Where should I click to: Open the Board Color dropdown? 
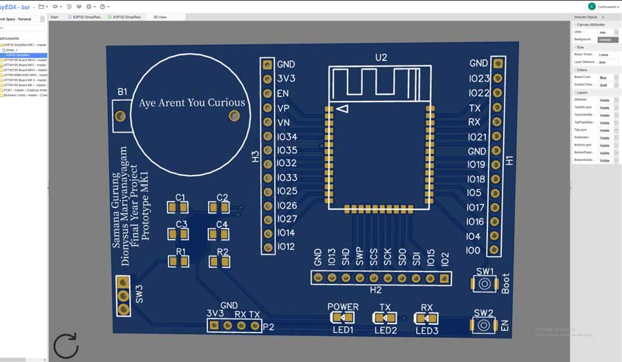[x=607, y=77]
